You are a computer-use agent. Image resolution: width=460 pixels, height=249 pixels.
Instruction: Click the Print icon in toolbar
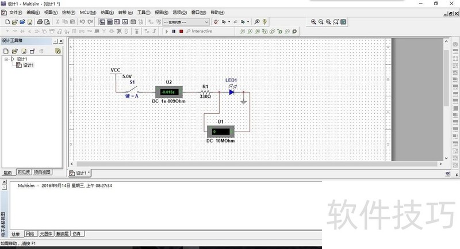click(40, 22)
